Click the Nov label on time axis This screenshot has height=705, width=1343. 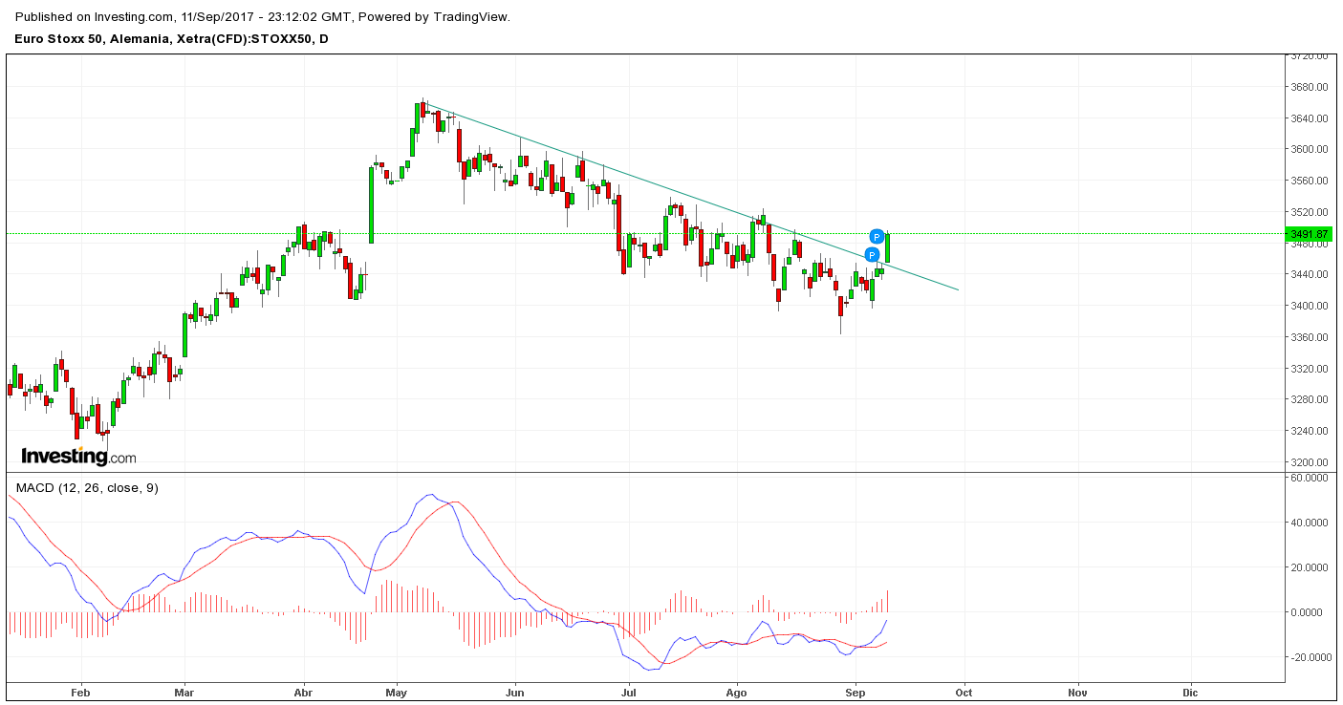pyautogui.click(x=1077, y=693)
